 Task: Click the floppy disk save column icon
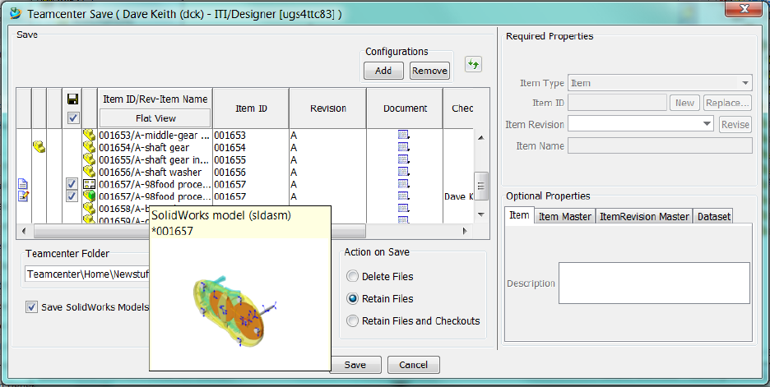coord(72,99)
